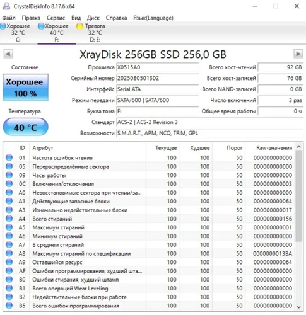Open the Язык(Language) menu

coord(153,18)
